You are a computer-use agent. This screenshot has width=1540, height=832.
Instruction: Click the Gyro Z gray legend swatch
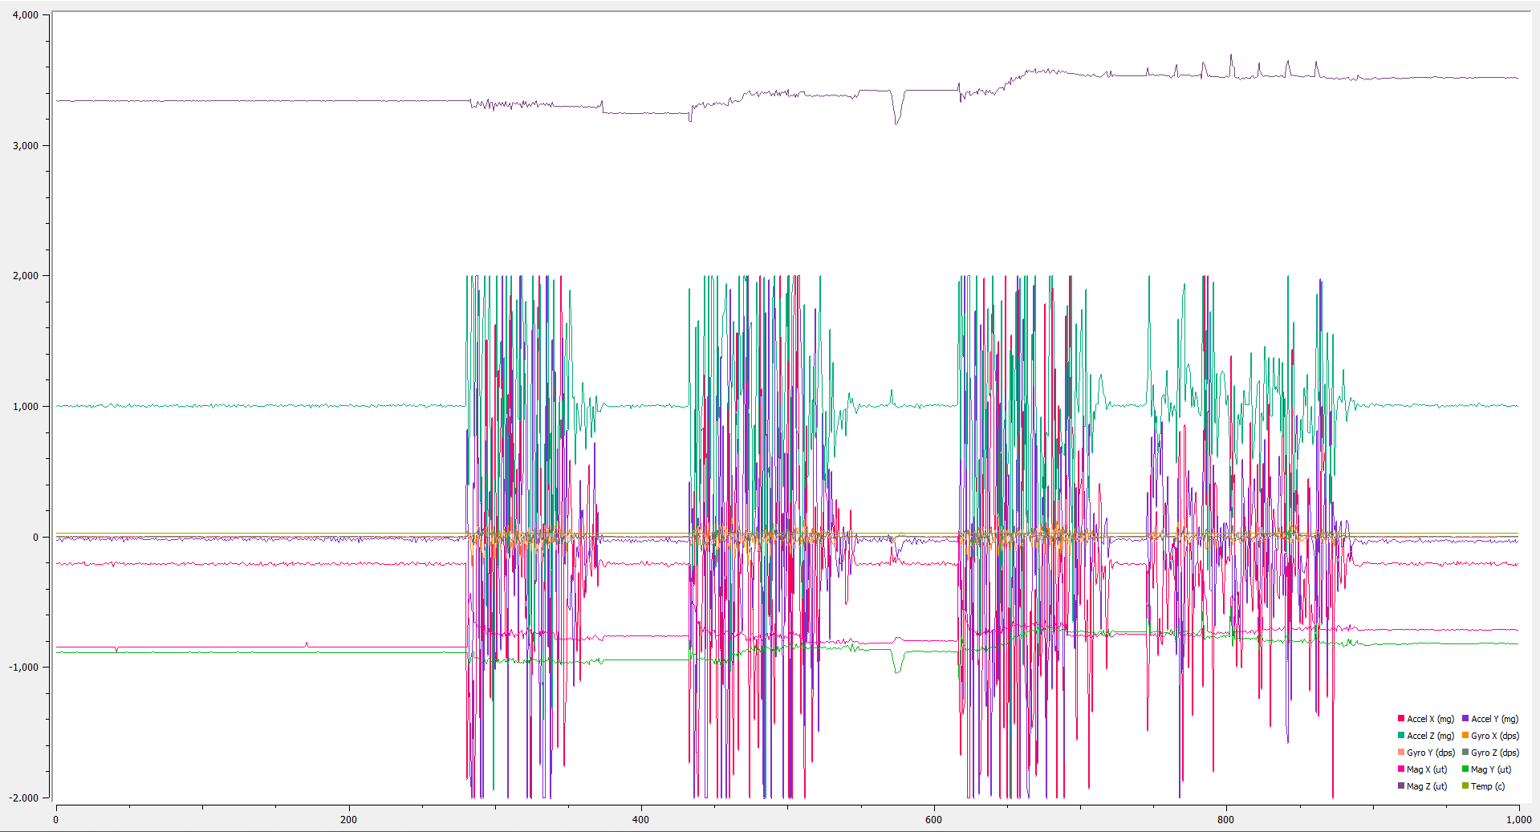(x=1465, y=753)
